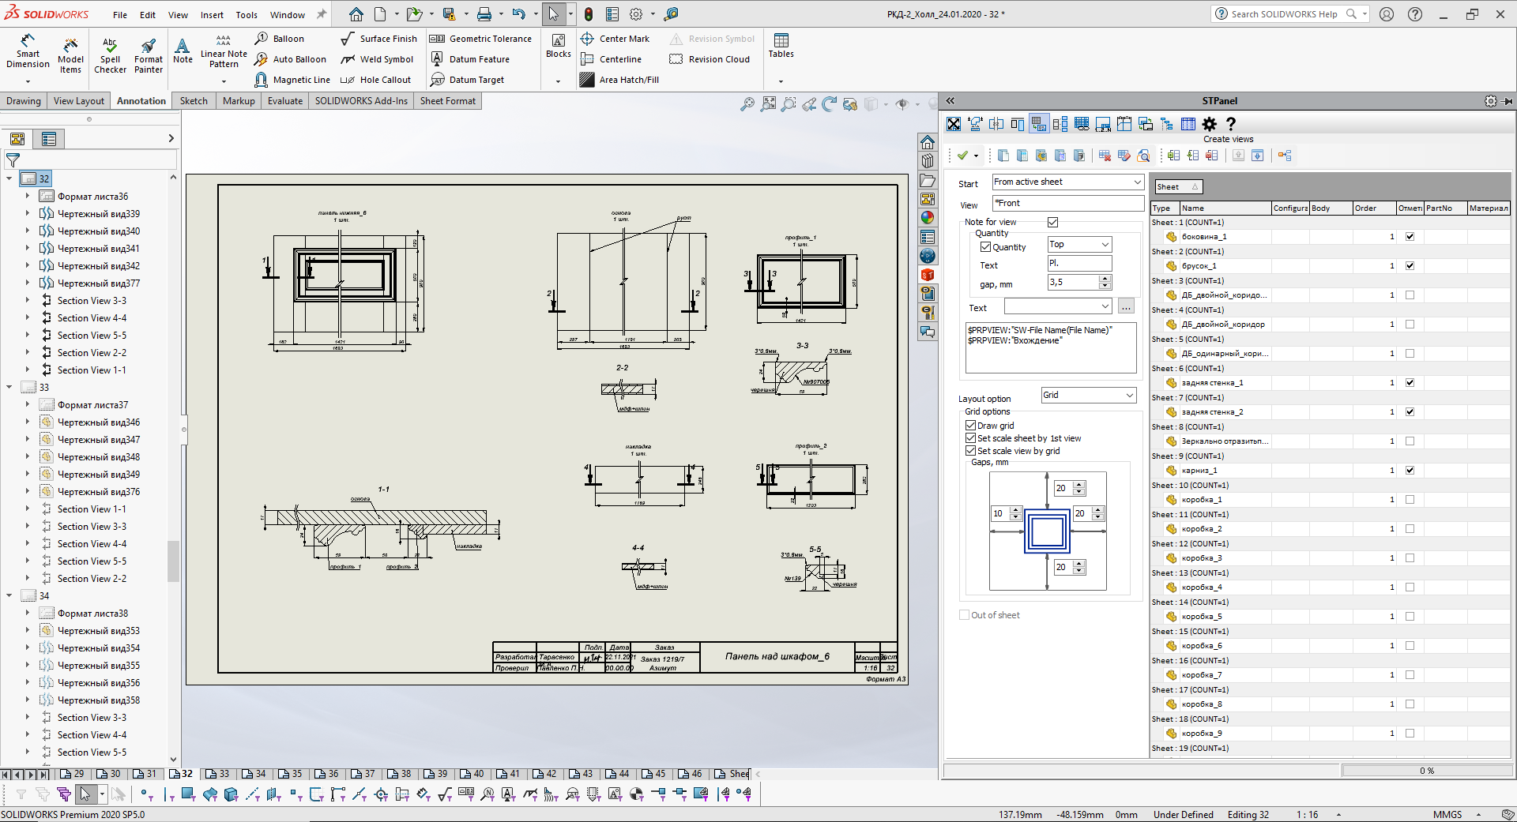Uncheck the боковина_1 row checkbox
1517x822 pixels.
tap(1410, 237)
